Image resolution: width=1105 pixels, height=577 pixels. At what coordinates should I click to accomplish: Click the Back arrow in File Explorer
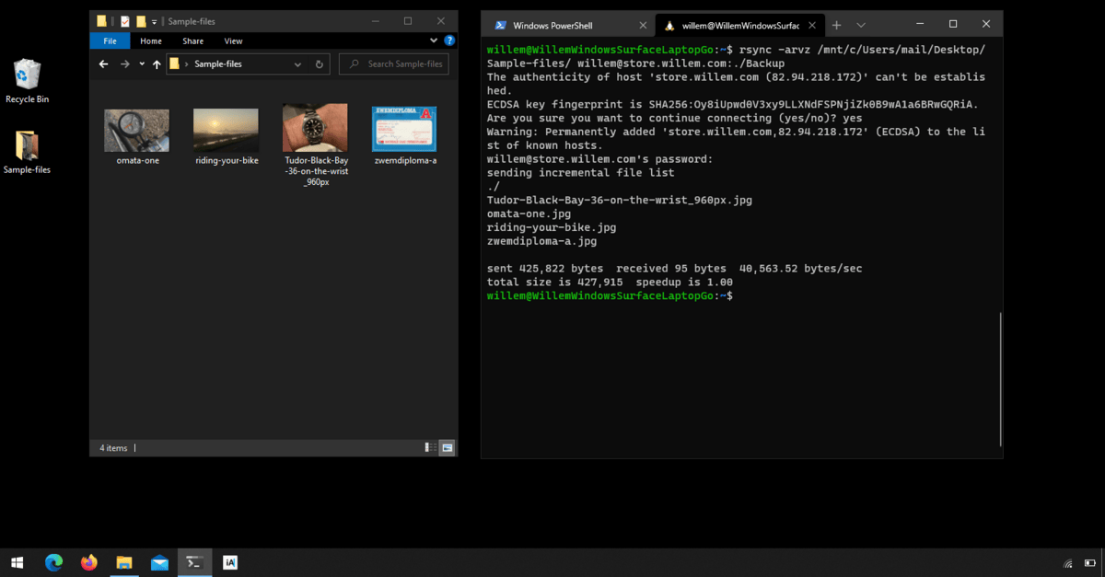(103, 64)
